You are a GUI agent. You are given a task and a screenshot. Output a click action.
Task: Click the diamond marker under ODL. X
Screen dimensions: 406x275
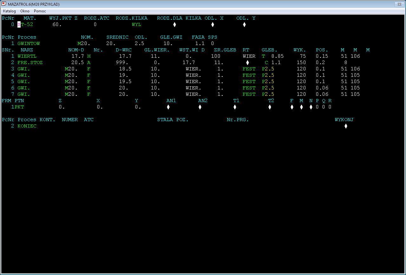[213, 24]
